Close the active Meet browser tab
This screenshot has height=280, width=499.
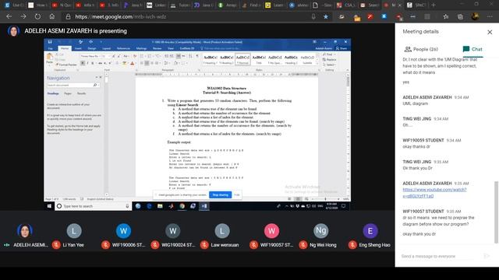tap(400, 5)
